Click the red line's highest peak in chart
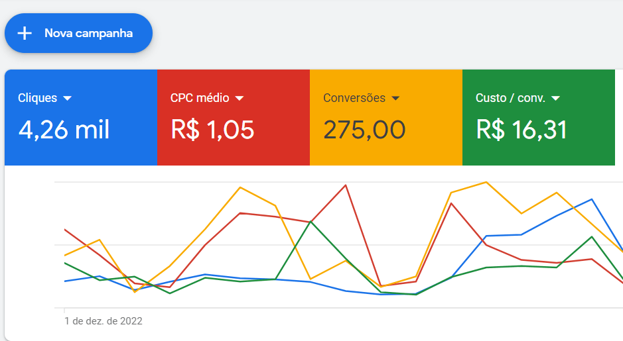Screen dimensions: 623x341 (x=346, y=185)
